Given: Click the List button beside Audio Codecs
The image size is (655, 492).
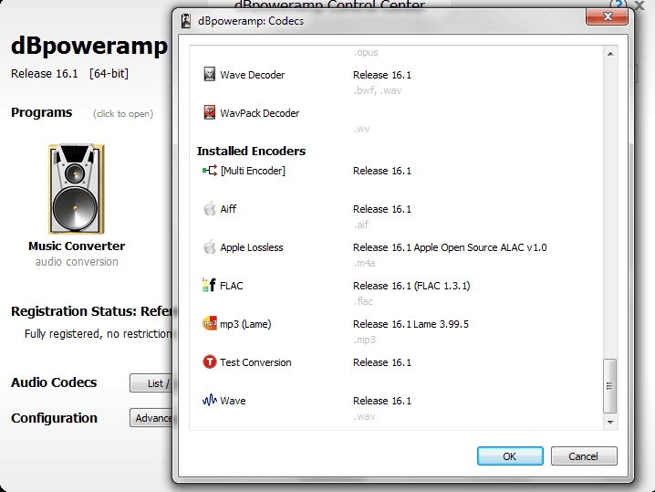Looking at the screenshot, I should point(151,382).
